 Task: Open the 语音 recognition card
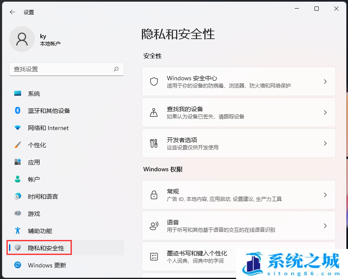[239, 226]
